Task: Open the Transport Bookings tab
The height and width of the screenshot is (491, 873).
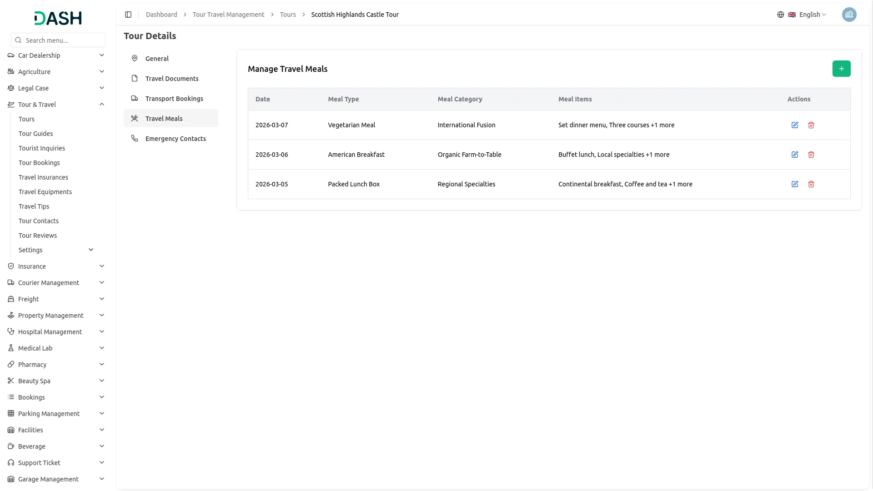Action: [171, 99]
